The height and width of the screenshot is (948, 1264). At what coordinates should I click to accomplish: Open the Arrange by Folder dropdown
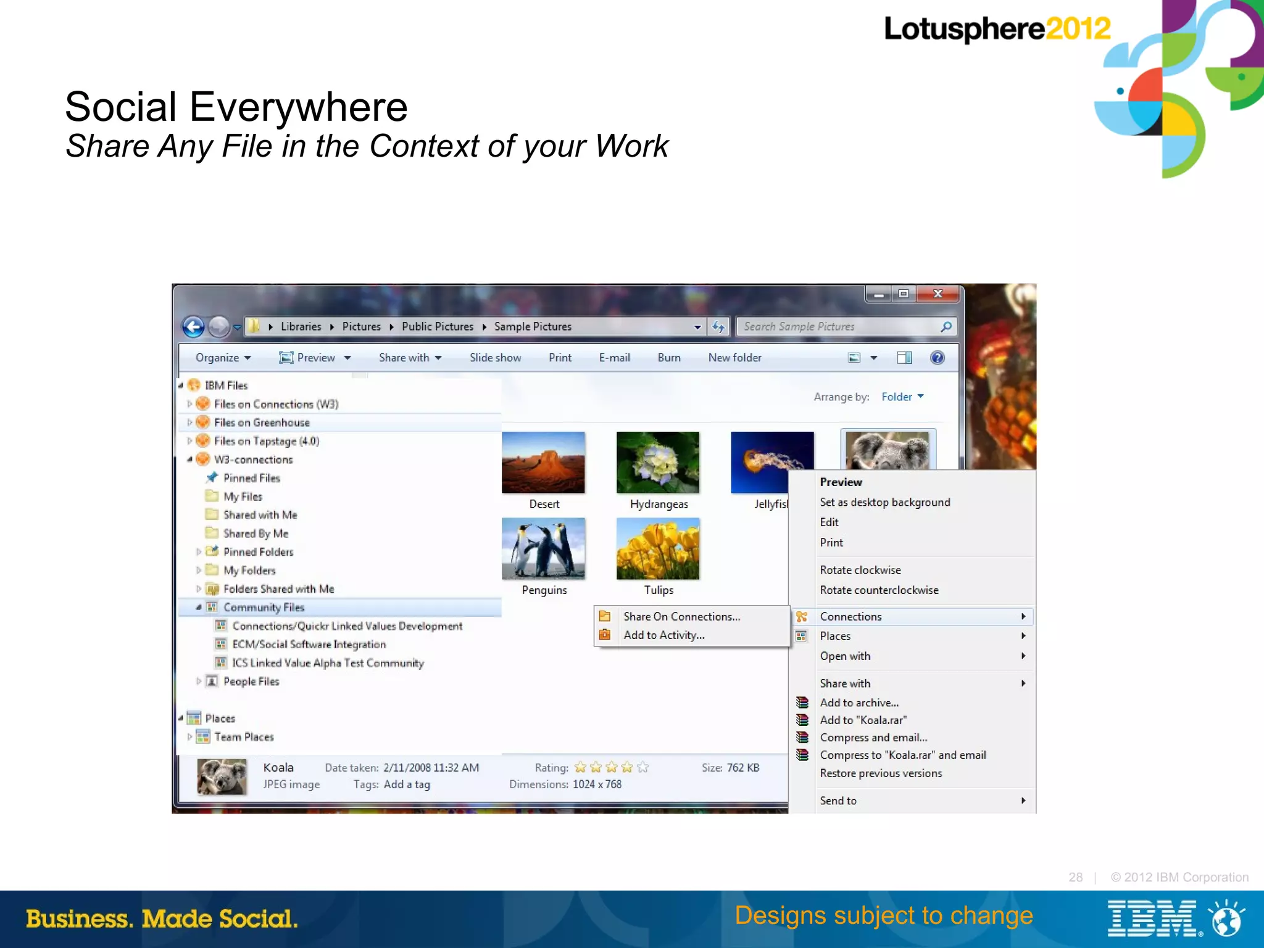902,397
